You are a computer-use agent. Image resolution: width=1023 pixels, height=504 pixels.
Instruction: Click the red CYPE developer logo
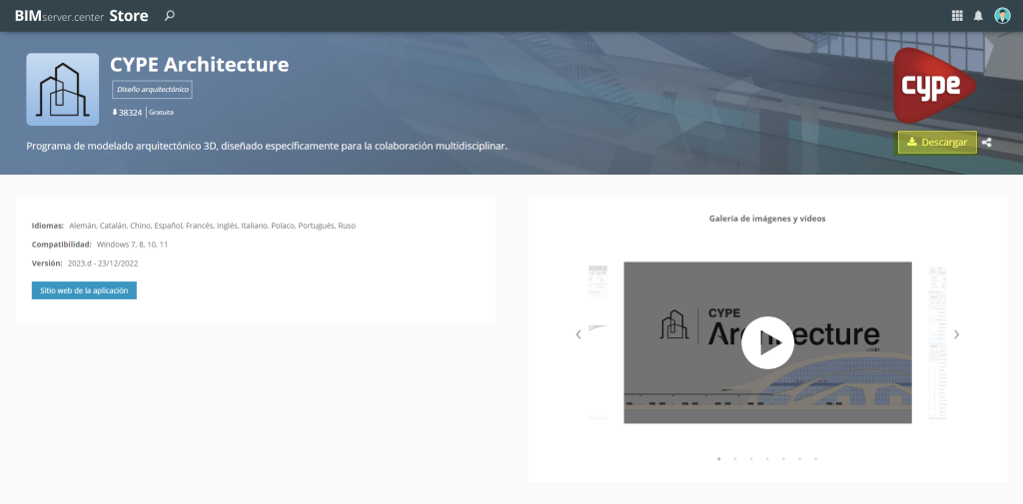[932, 86]
